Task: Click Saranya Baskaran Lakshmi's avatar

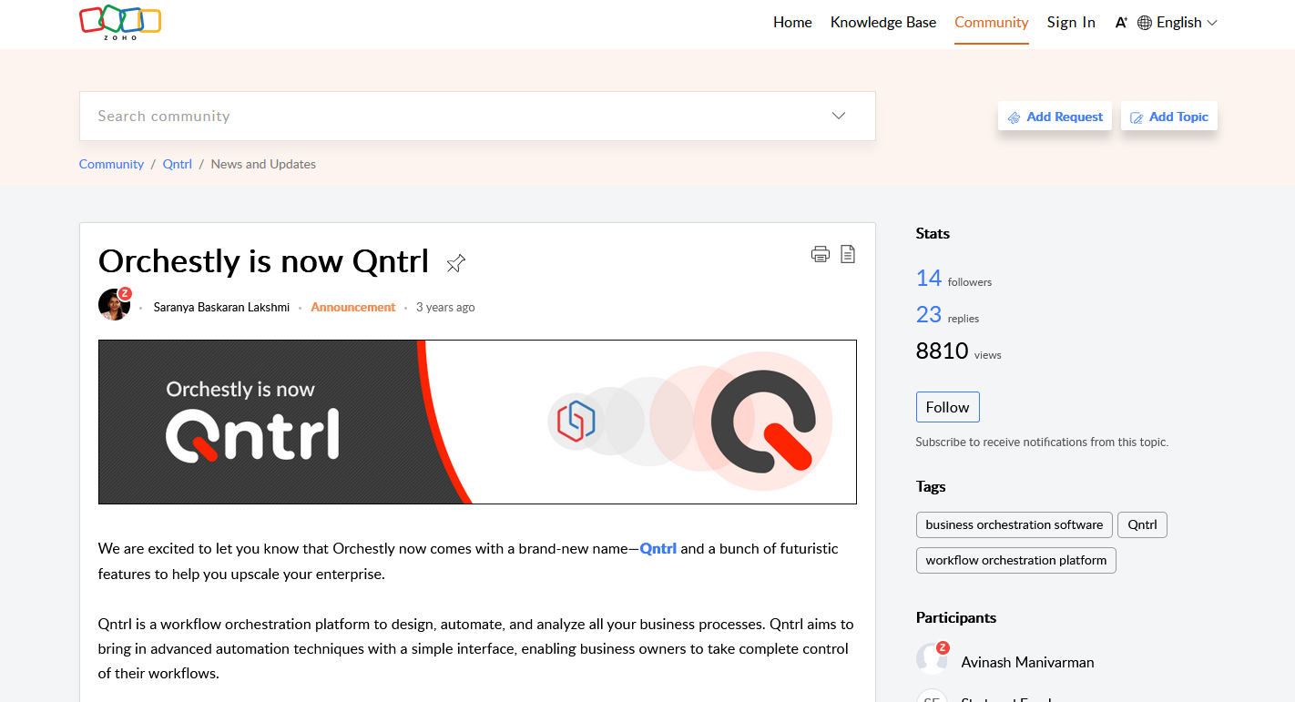Action: pyautogui.click(x=114, y=305)
